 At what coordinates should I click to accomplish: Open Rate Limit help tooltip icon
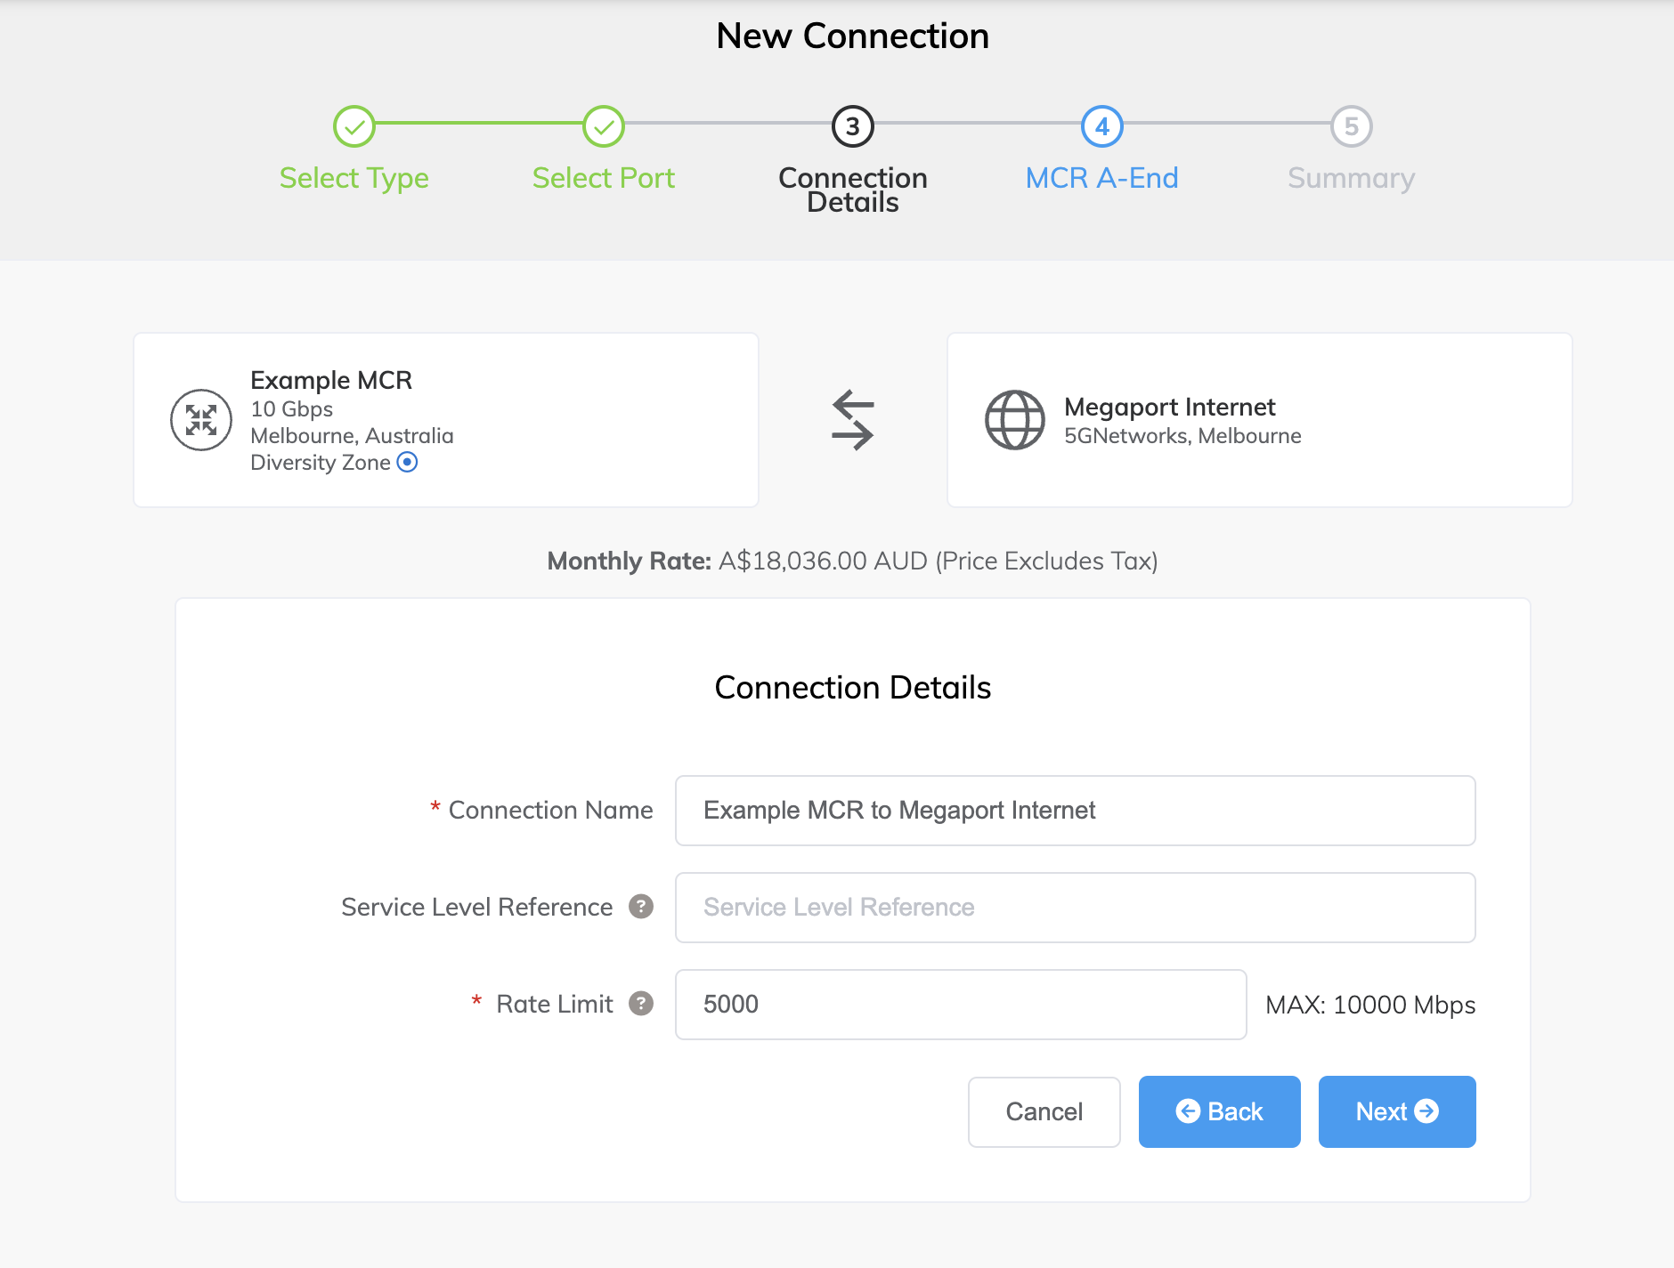point(641,1004)
